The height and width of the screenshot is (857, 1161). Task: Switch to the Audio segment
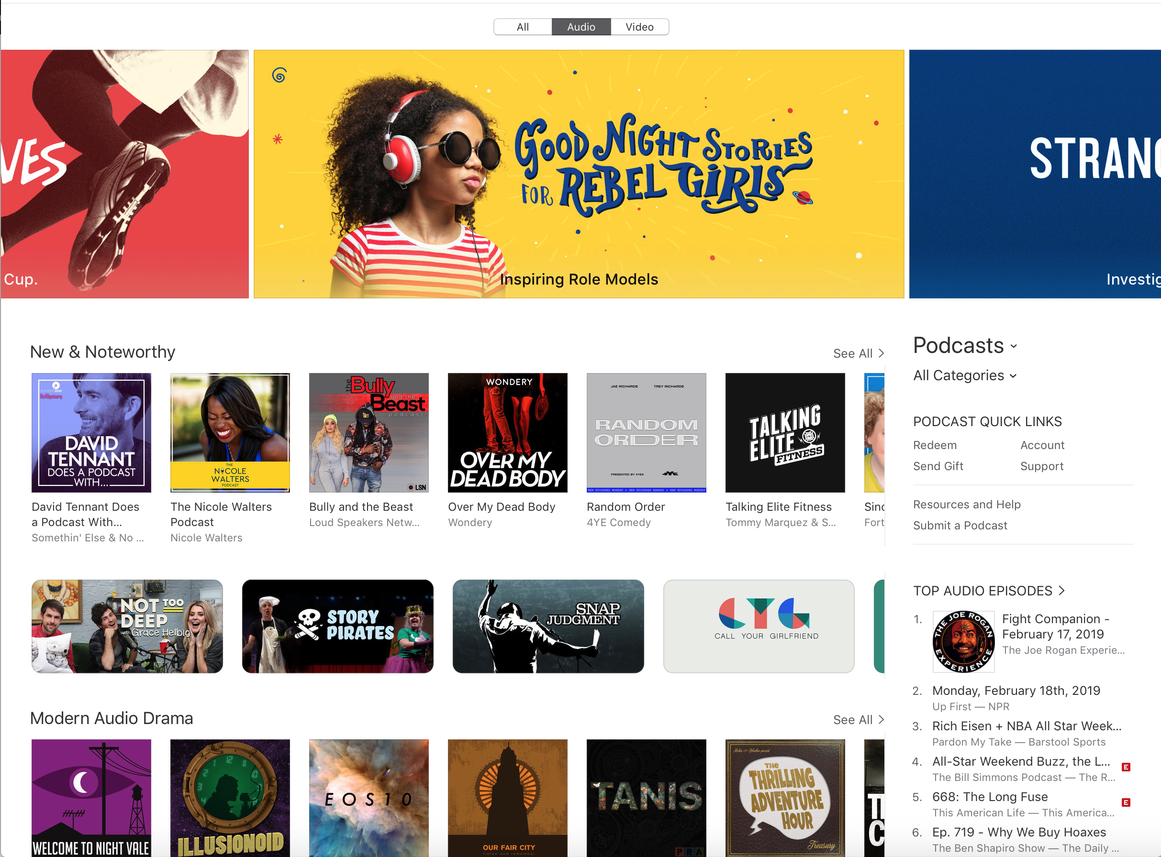pos(581,27)
